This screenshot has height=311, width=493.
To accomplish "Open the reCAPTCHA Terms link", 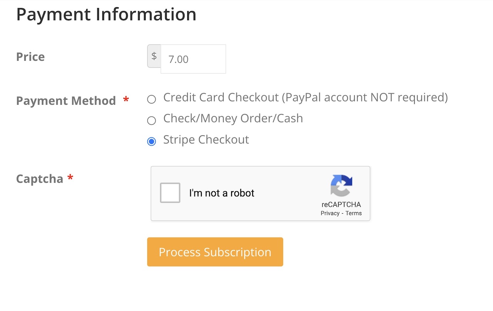I will pos(354,213).
